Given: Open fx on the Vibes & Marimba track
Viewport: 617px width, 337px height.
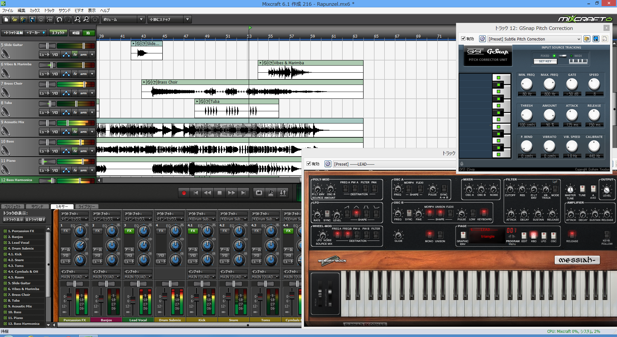Looking at the screenshot, I should (x=75, y=74).
